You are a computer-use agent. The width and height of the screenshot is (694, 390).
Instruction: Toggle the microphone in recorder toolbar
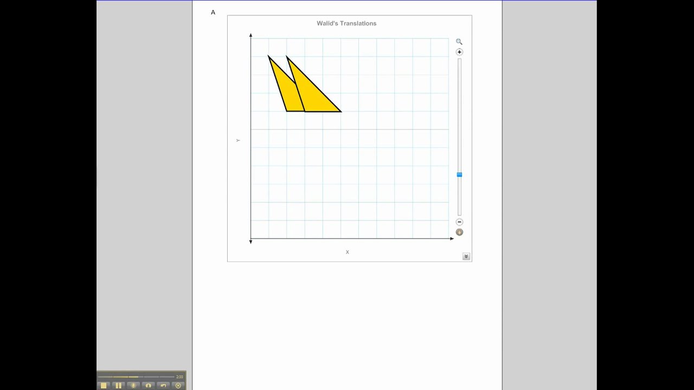click(x=133, y=386)
